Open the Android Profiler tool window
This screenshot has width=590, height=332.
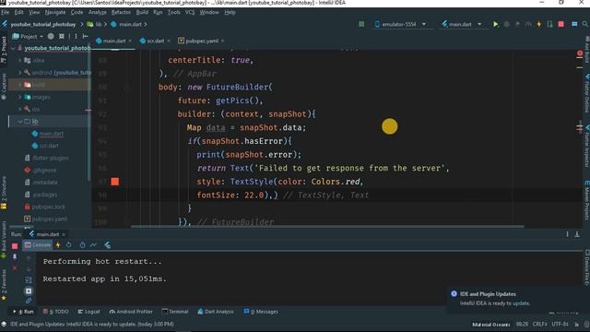[x=131, y=312]
